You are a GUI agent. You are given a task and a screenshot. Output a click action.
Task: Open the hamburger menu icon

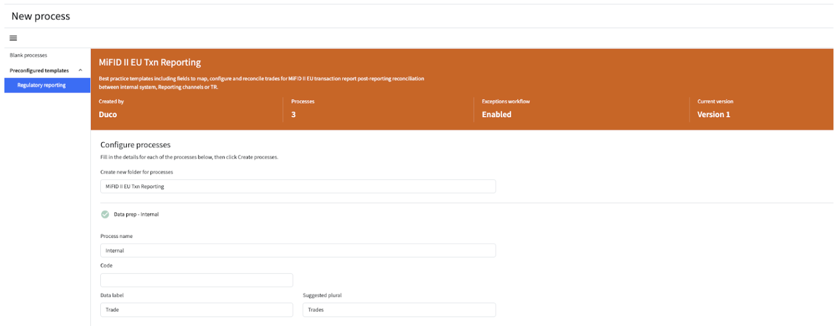(x=13, y=38)
